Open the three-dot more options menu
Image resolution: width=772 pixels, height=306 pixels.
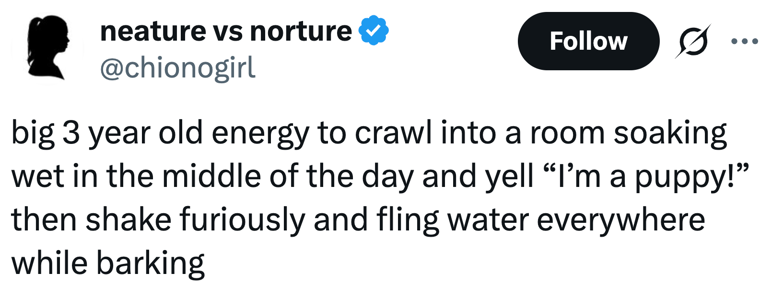(744, 42)
